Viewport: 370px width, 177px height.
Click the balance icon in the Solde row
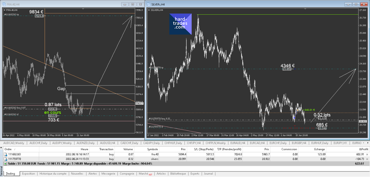coord(5,164)
